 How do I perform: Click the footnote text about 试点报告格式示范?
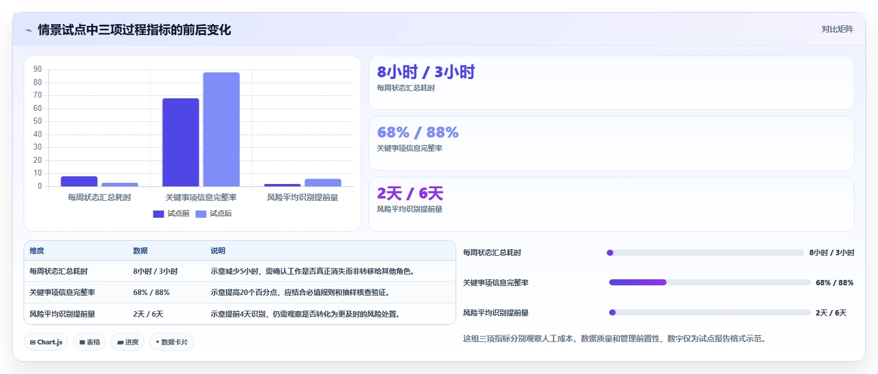click(x=615, y=339)
